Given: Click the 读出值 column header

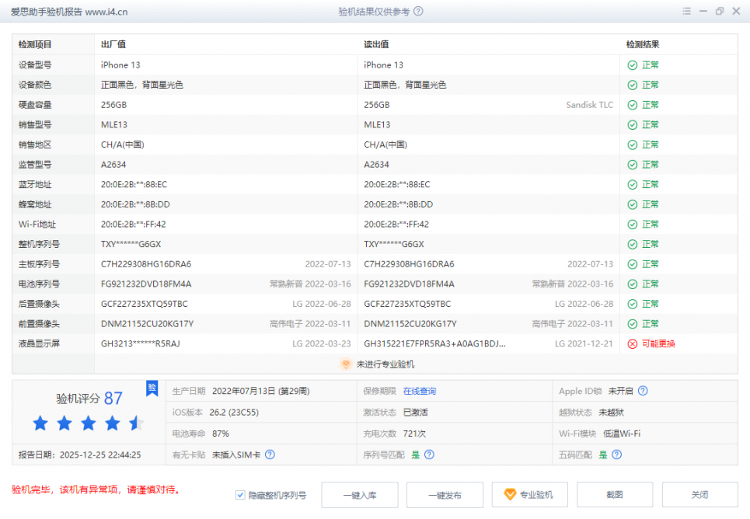Looking at the screenshot, I should point(376,45).
